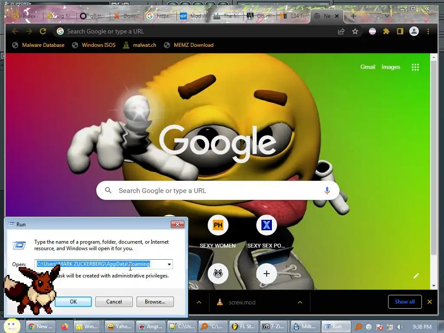Viewport: 444px width, 333px height.
Task: Click the Start button smiley orb
Action: [12, 326]
